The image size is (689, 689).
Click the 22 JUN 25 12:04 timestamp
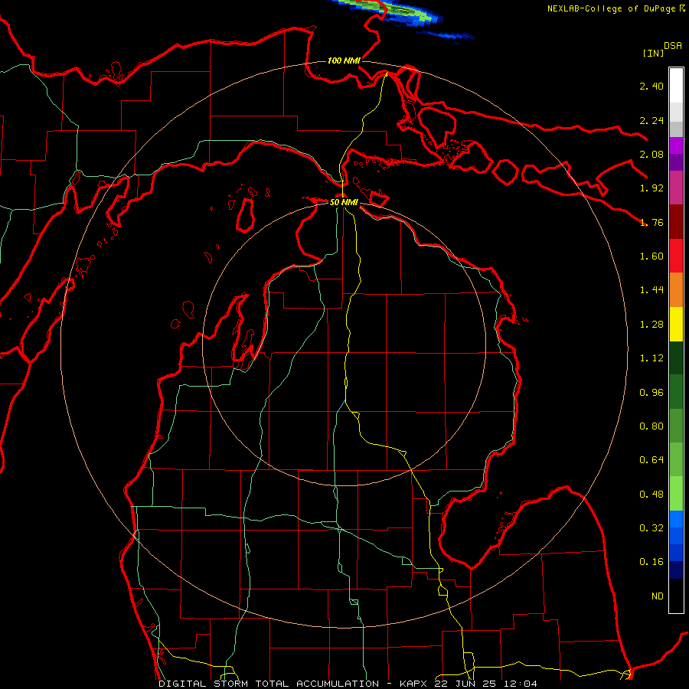485,684
